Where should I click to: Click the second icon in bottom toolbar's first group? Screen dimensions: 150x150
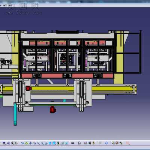click(8, 143)
